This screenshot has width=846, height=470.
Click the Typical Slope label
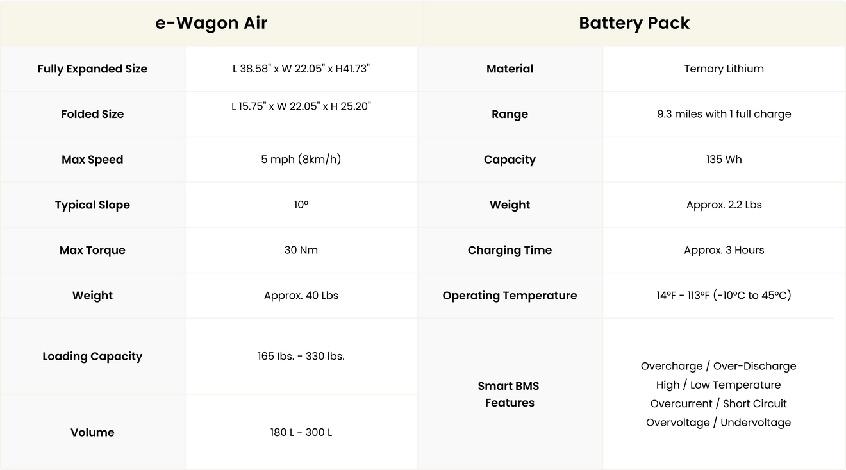tap(92, 205)
